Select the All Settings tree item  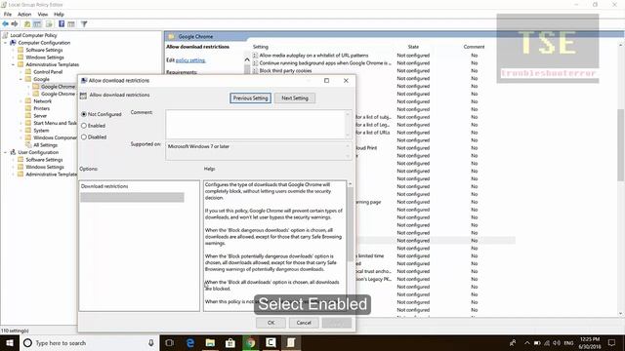click(46, 145)
